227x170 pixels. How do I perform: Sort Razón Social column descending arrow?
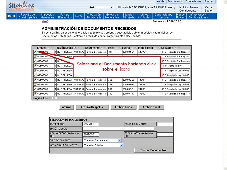click(79, 48)
